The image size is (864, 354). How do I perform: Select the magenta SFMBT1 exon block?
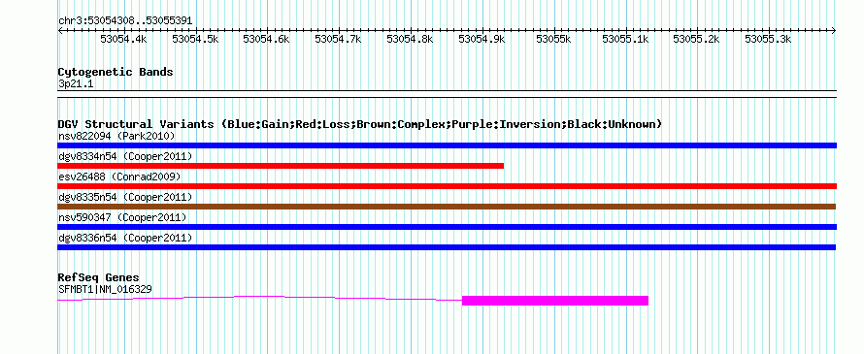coord(555,301)
